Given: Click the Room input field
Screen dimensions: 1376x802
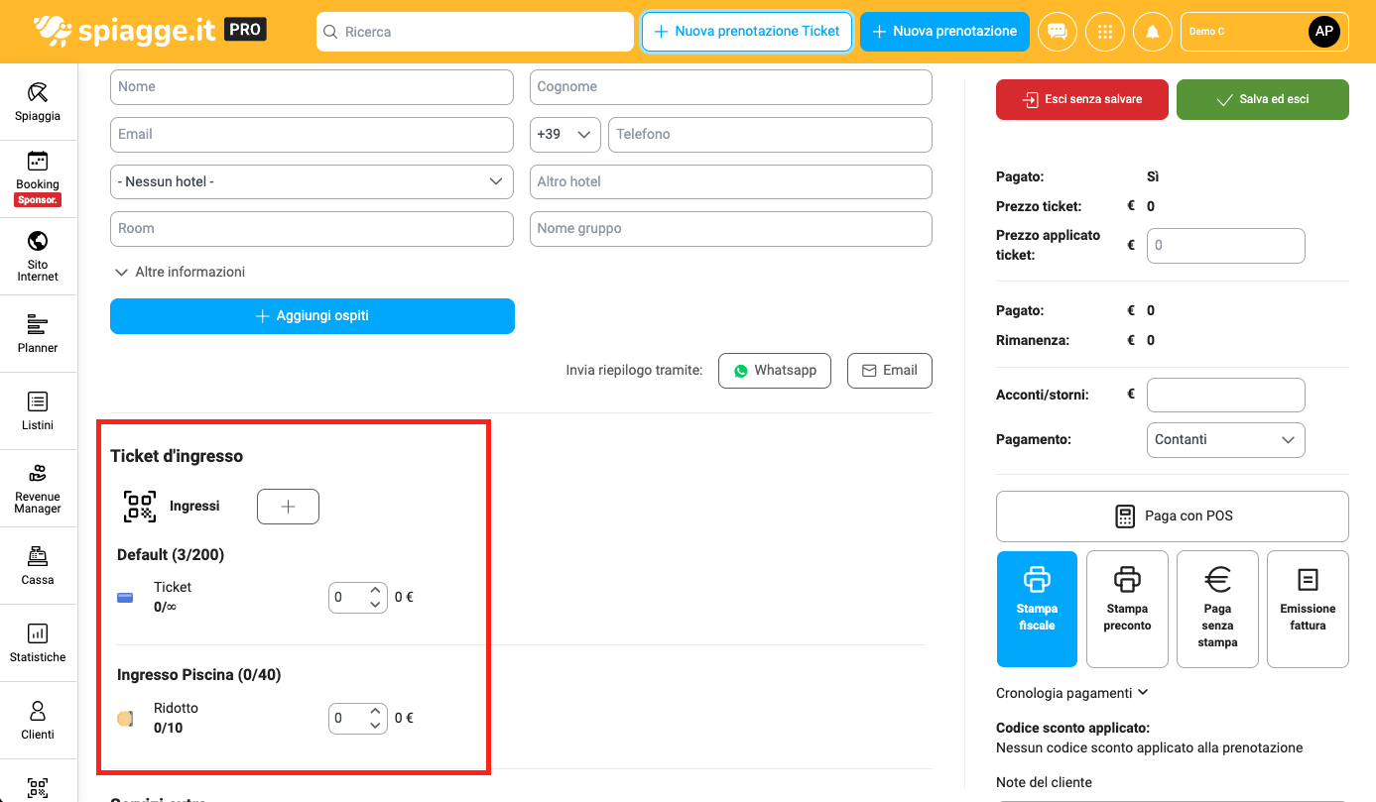Looking at the screenshot, I should tap(312, 228).
